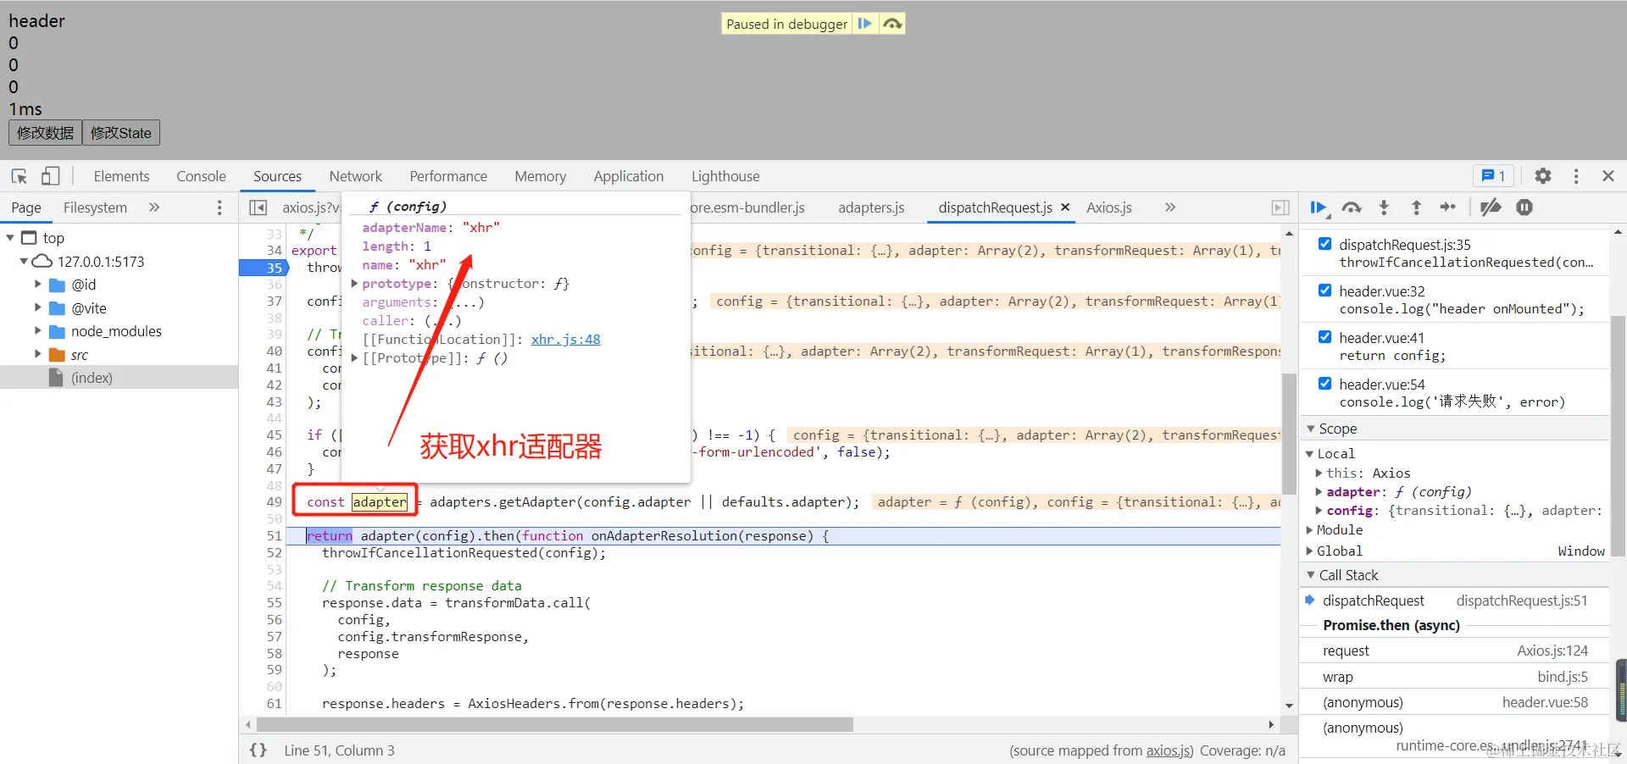Close the dispatchRequest.js tab
The image size is (1627, 764).
coord(1065,208)
